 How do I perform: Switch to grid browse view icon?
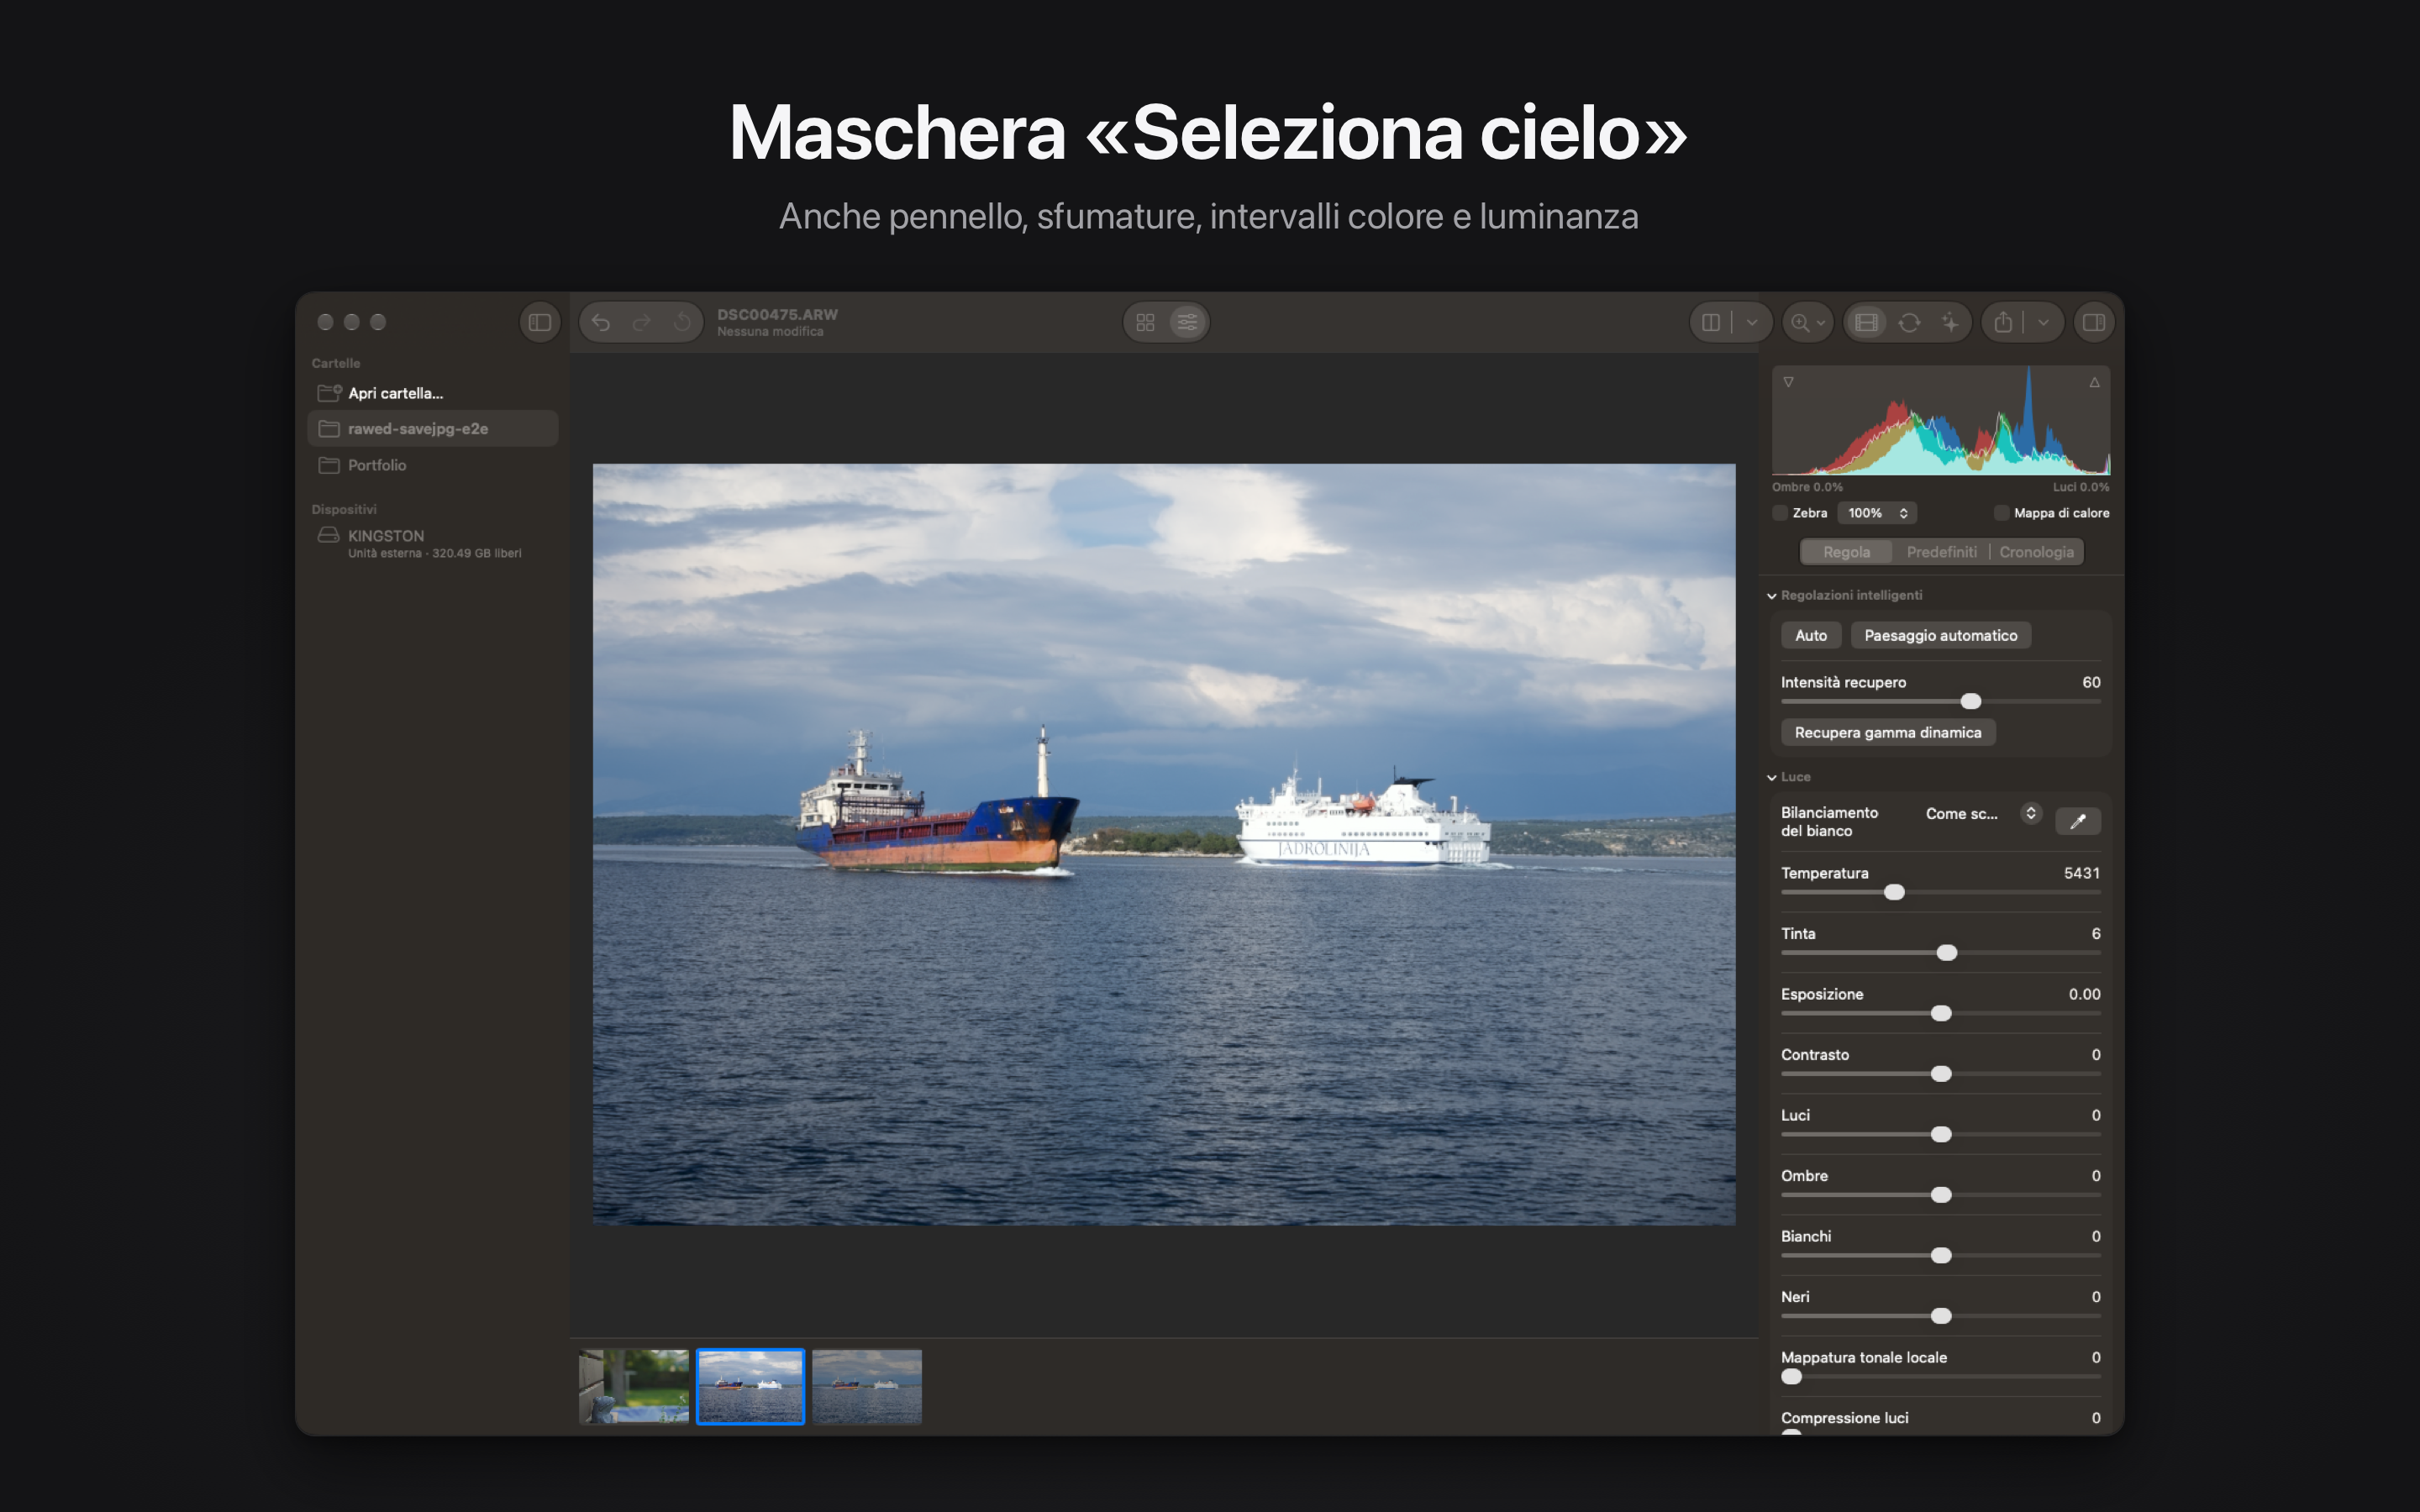(x=1146, y=322)
